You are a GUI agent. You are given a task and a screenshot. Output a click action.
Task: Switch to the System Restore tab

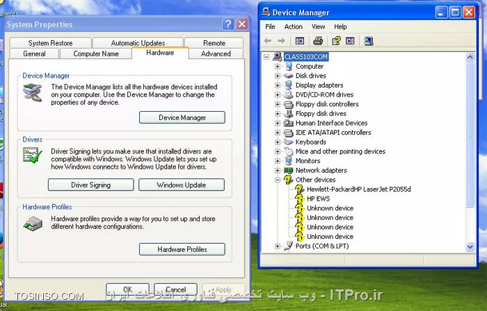pos(51,43)
